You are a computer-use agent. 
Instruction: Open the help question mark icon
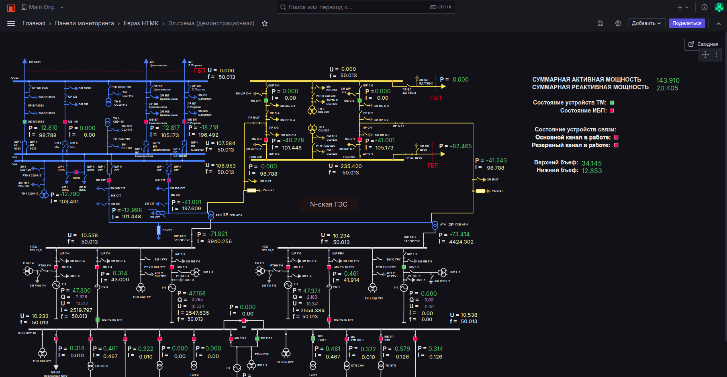pyautogui.click(x=705, y=7)
